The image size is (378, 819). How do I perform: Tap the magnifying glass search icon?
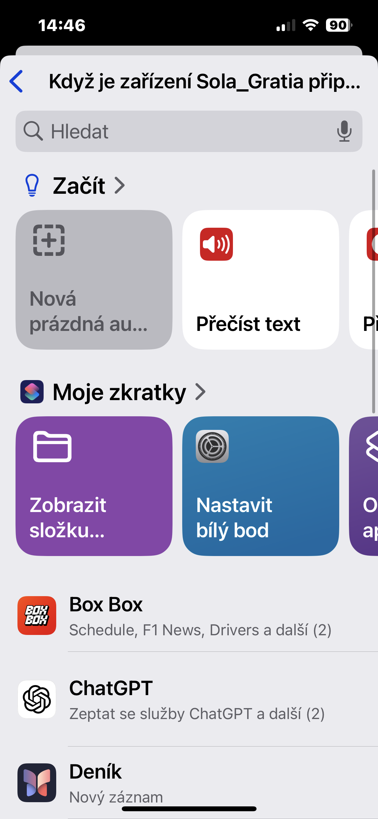(x=33, y=131)
